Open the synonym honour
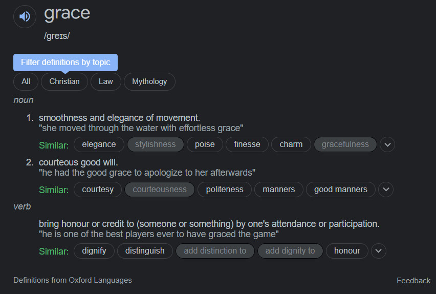Viewport: 436px width, 294px height. [347, 251]
